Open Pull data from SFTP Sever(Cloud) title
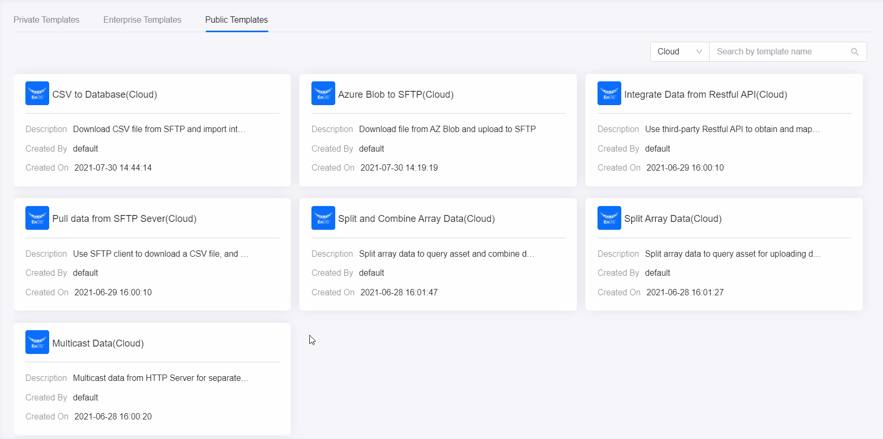The image size is (883, 439). coord(124,219)
